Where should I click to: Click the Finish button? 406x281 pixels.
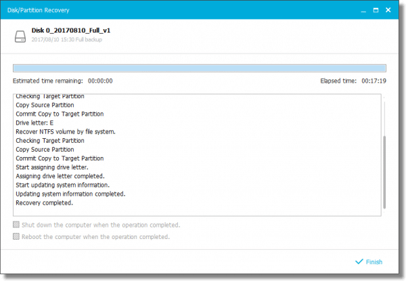[369, 262]
